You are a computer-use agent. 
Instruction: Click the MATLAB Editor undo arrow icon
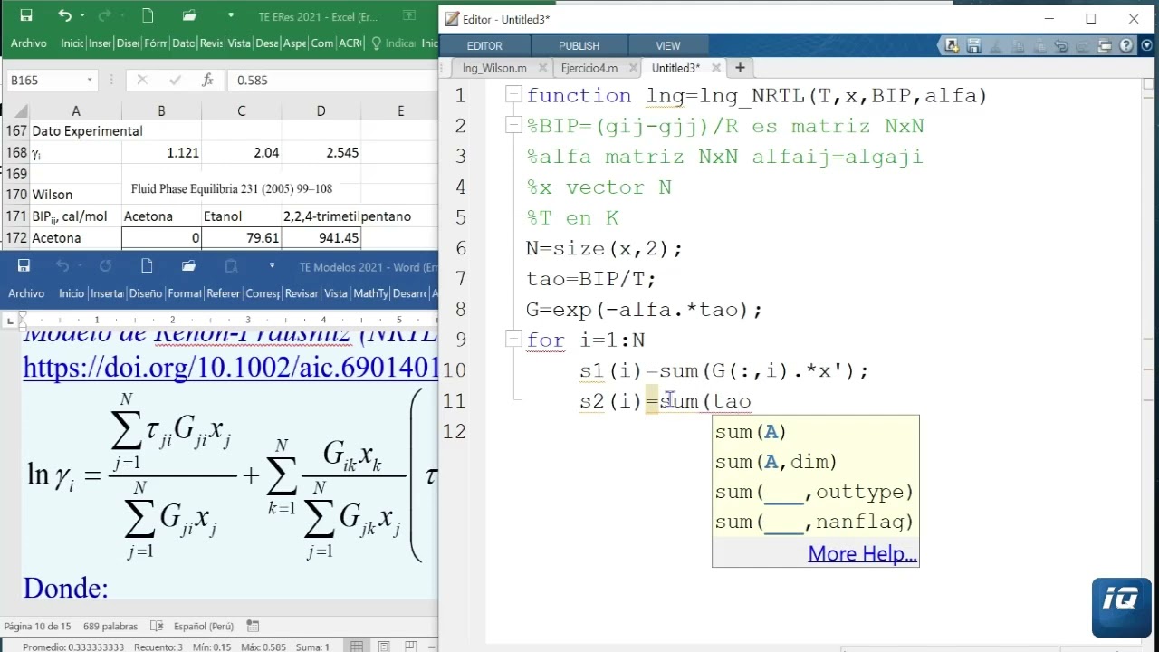(1061, 45)
